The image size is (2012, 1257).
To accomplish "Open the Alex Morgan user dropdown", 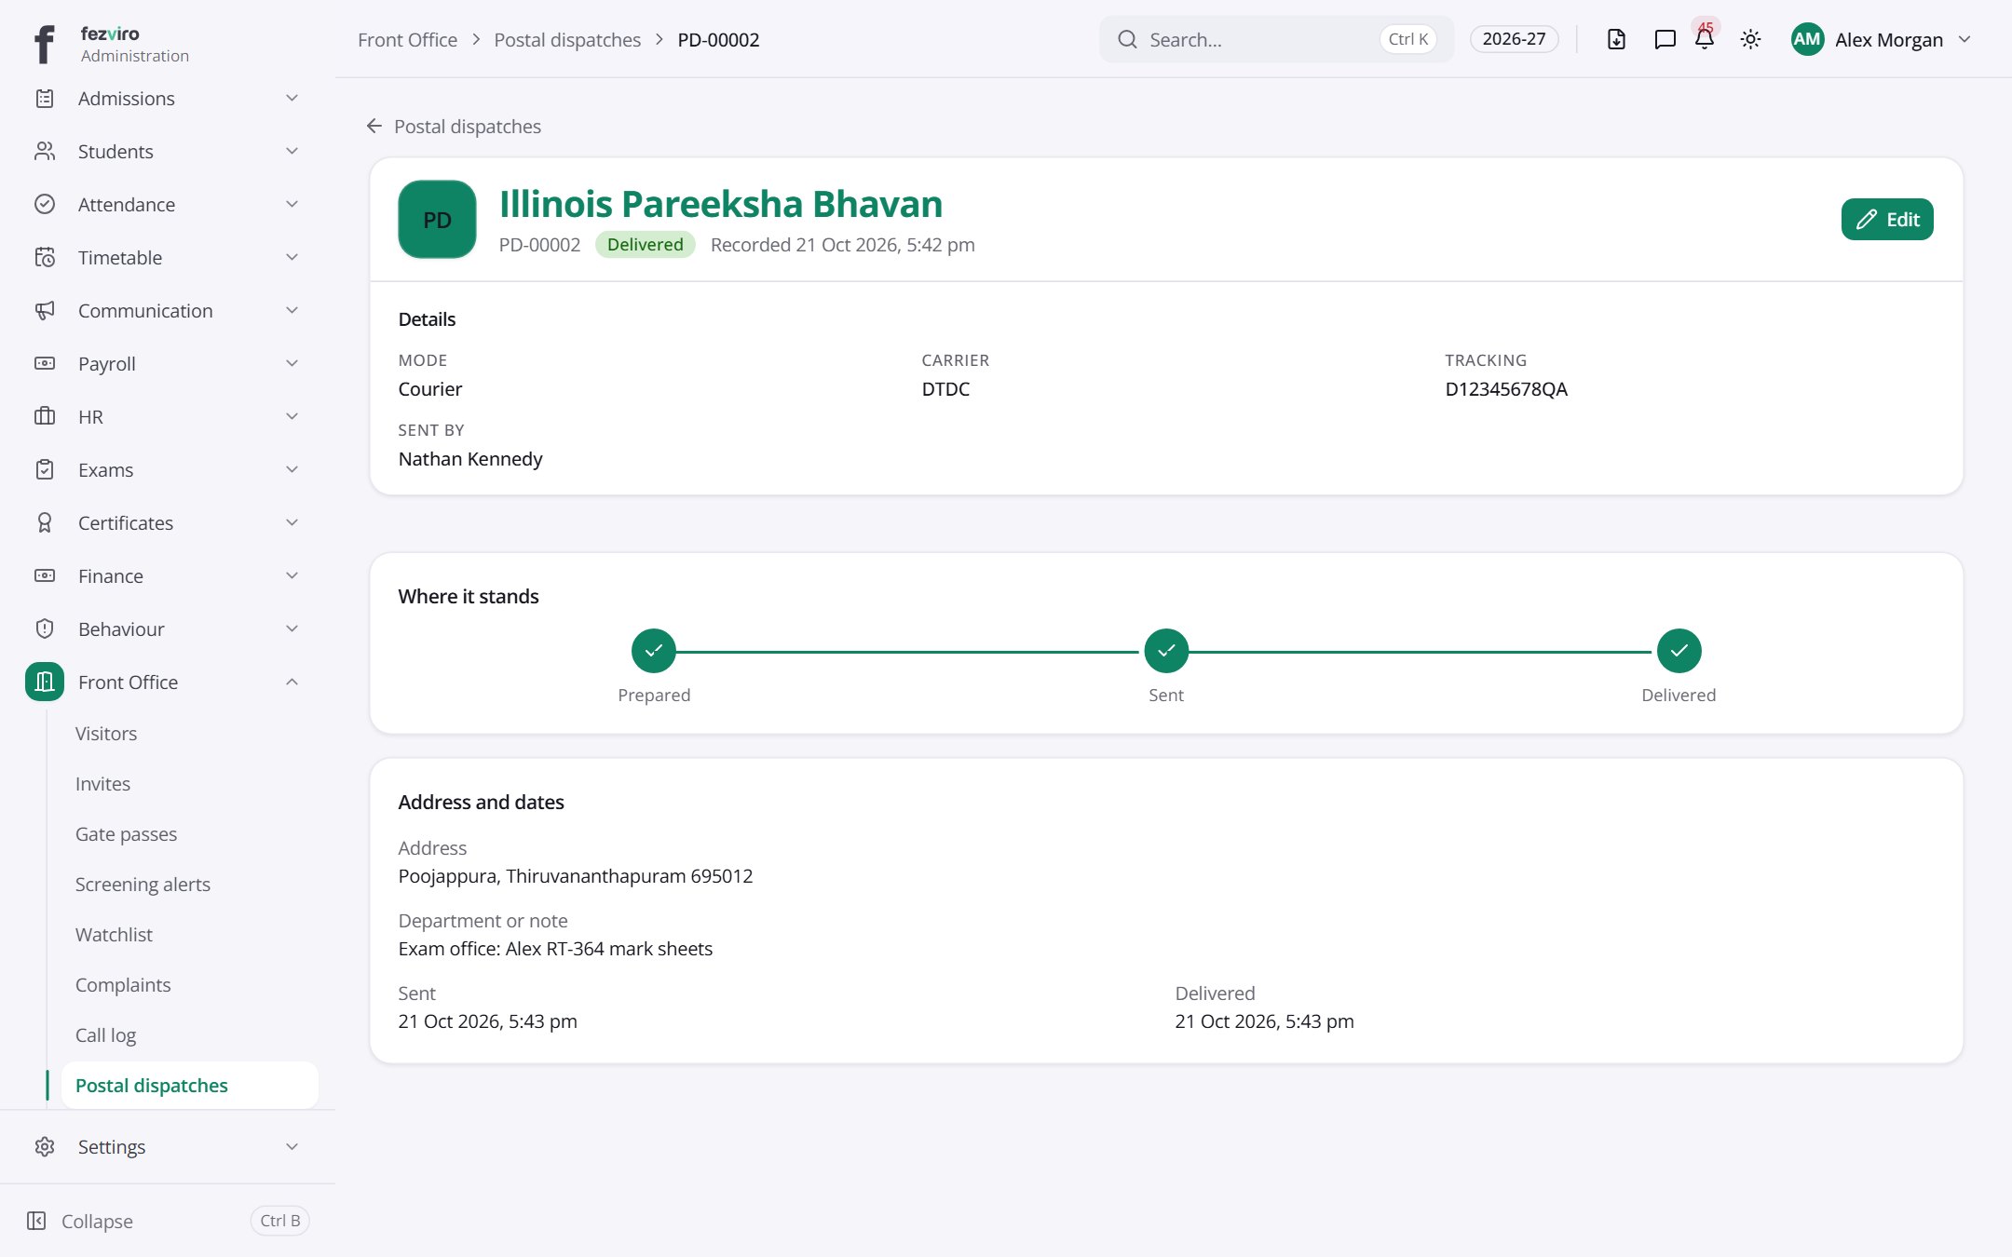I will tap(1882, 39).
